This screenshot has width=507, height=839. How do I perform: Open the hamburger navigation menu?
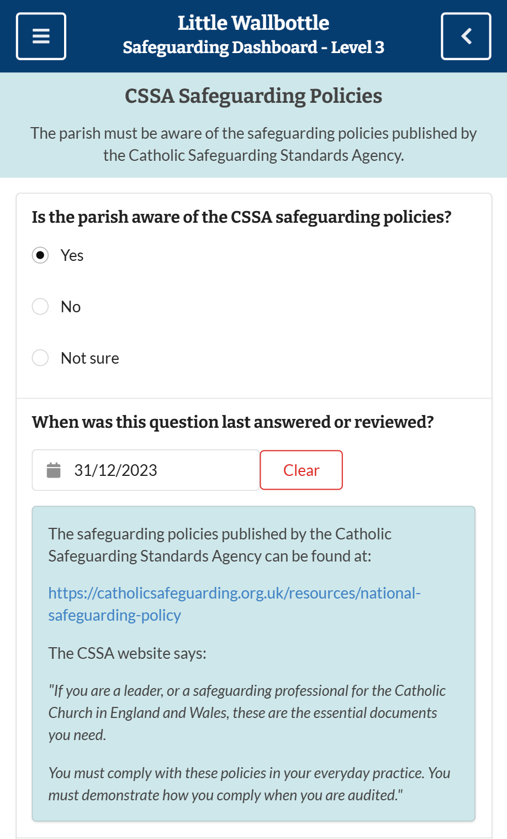tap(41, 36)
